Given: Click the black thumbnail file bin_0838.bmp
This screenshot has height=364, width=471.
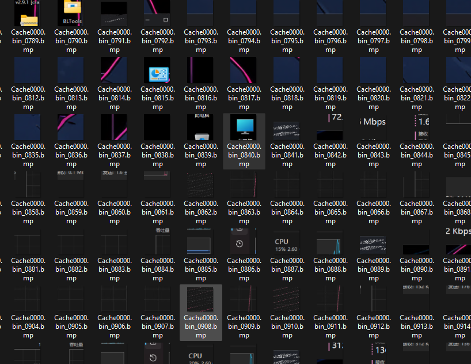Looking at the screenshot, I should (158, 127).
